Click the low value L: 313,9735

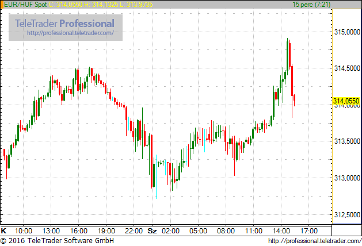(136, 5)
